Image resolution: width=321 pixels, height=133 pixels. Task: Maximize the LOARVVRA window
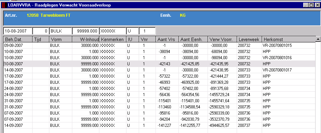[311, 5]
